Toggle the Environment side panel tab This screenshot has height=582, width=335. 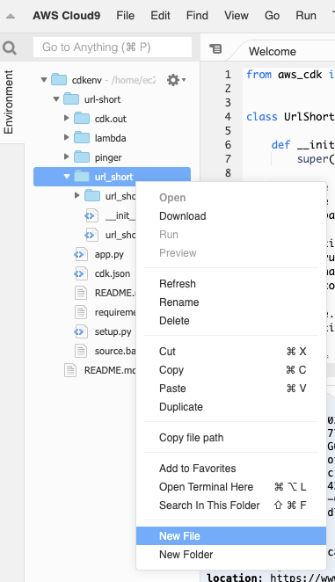9,102
